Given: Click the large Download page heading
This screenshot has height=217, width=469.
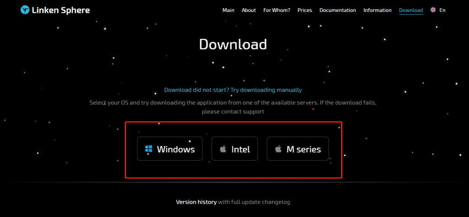Looking at the screenshot, I should pyautogui.click(x=233, y=44).
